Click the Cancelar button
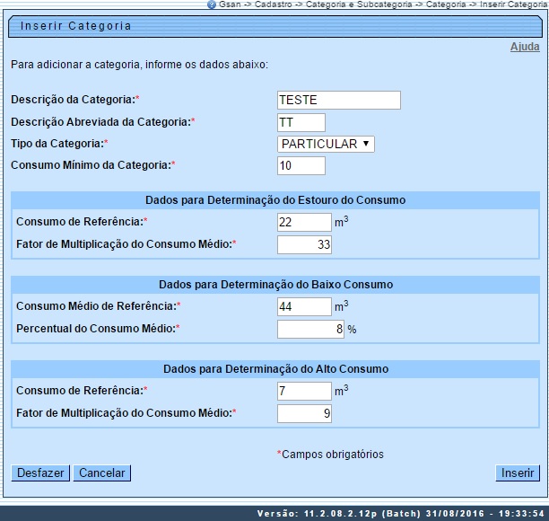The width and height of the screenshot is (549, 521). click(x=102, y=473)
